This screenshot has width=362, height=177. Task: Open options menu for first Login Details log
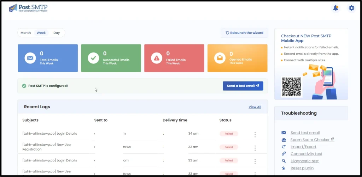point(255,135)
